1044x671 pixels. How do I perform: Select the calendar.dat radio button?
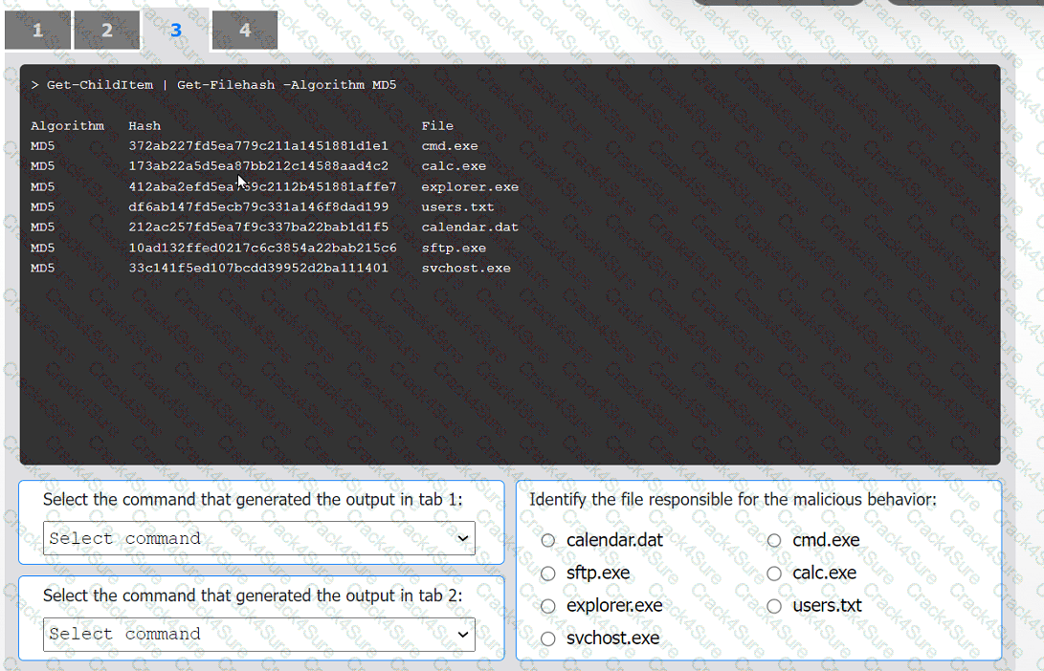click(547, 540)
